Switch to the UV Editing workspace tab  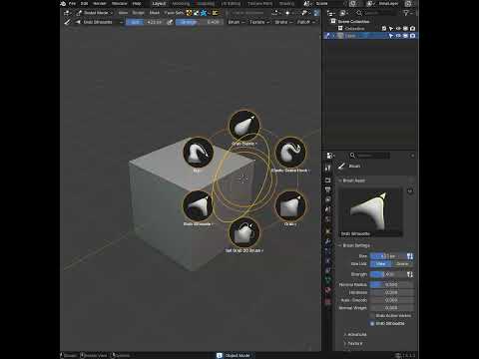click(x=231, y=4)
